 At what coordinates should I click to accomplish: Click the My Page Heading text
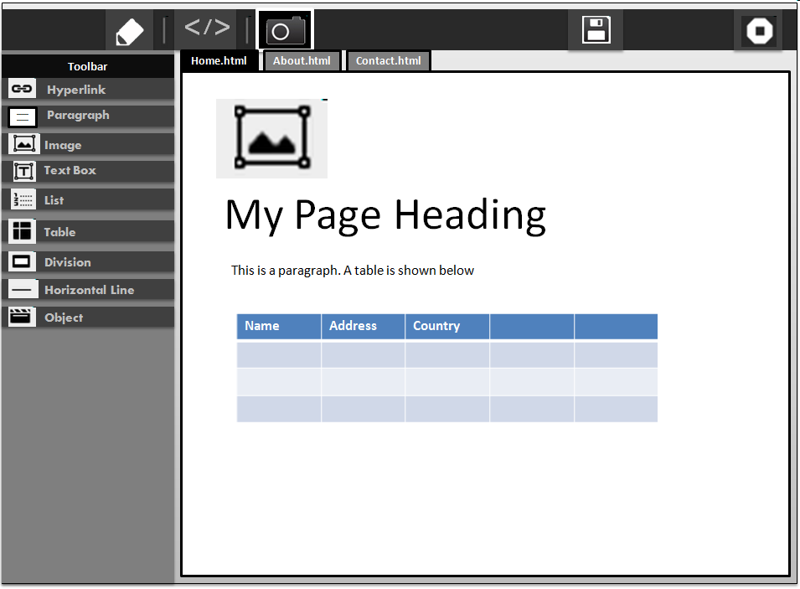(385, 214)
